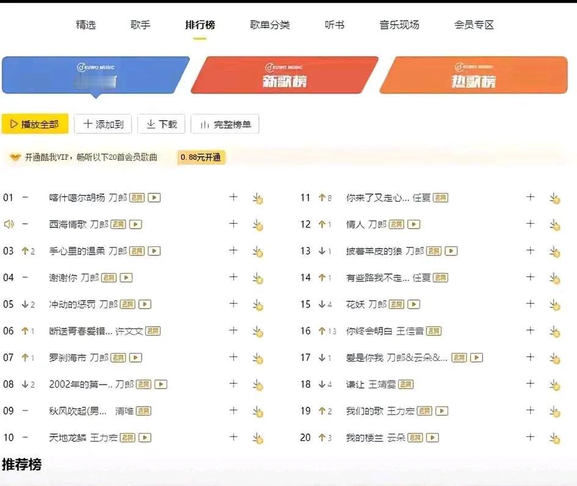Go to the 听书 tab

335,24
